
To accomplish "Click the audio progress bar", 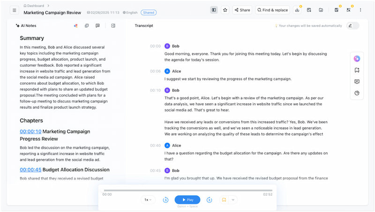I will pos(188,190).
